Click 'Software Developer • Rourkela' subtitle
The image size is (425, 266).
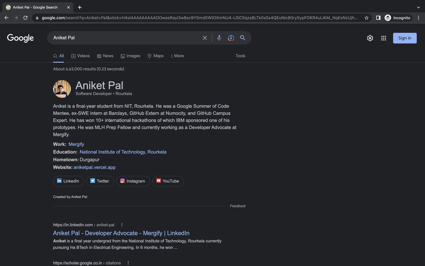(x=104, y=94)
